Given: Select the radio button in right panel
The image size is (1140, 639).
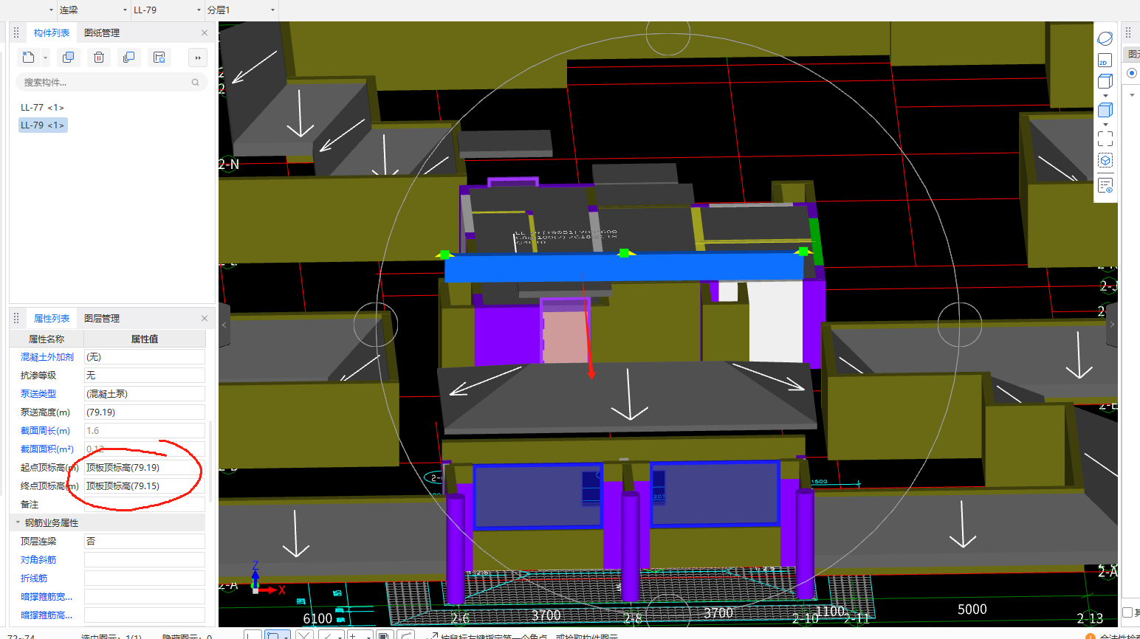Looking at the screenshot, I should click(1131, 73).
